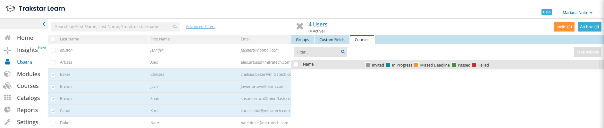Click the Invite (4) button

coord(564,27)
